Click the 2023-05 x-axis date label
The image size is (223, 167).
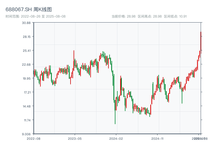pyautogui.click(x=75, y=138)
